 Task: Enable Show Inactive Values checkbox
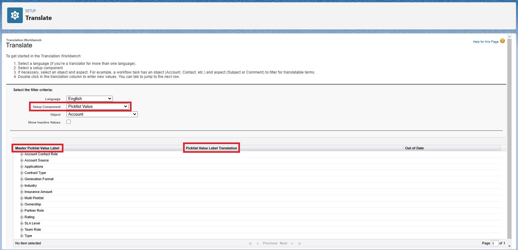point(68,122)
